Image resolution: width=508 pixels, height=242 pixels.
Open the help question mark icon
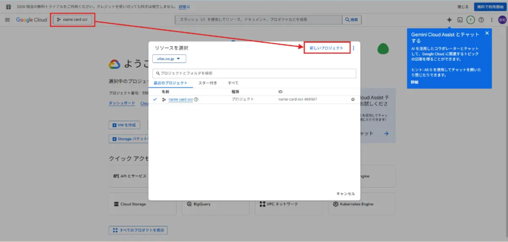481,20
